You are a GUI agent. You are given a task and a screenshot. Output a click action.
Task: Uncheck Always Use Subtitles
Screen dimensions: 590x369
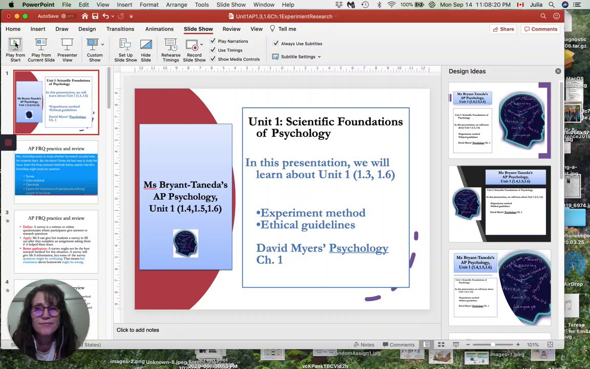(x=276, y=43)
